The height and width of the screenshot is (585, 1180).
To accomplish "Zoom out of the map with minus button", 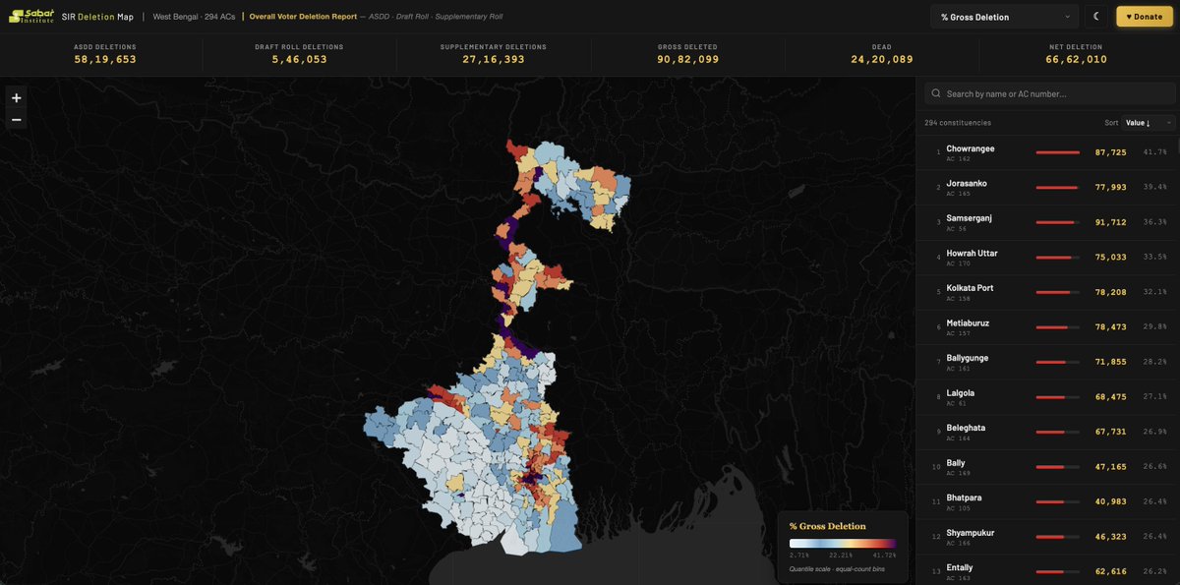I will tap(16, 120).
